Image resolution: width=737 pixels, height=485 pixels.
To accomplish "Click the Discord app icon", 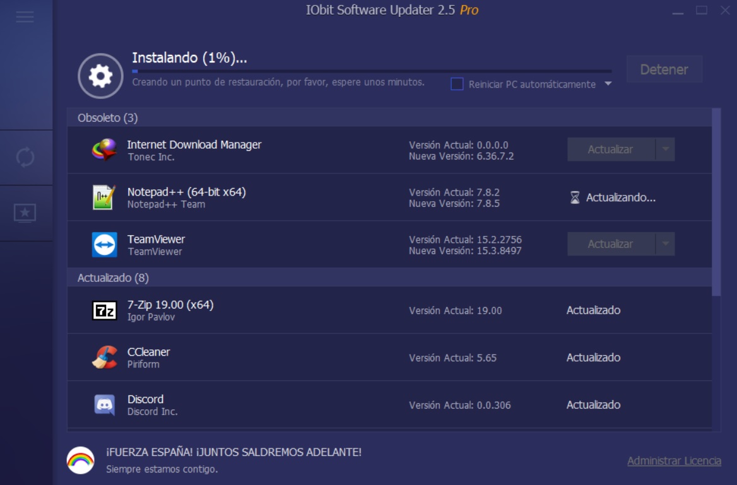I will [x=104, y=405].
